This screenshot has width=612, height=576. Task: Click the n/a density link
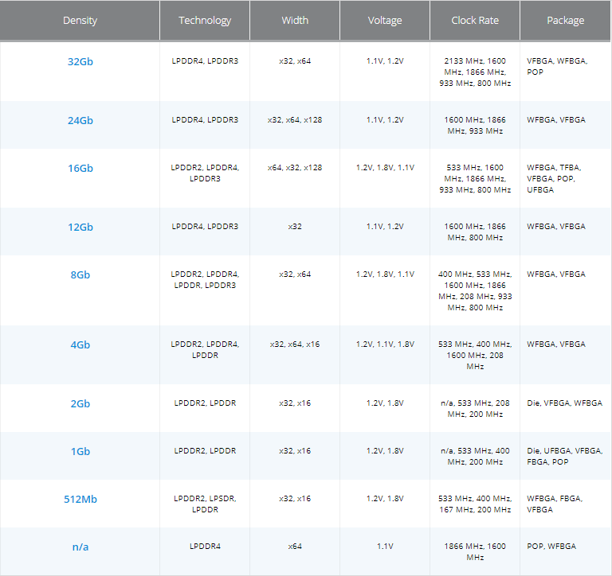[80, 547]
